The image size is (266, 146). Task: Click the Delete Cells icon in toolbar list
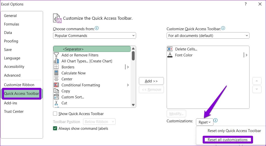pos(170,49)
